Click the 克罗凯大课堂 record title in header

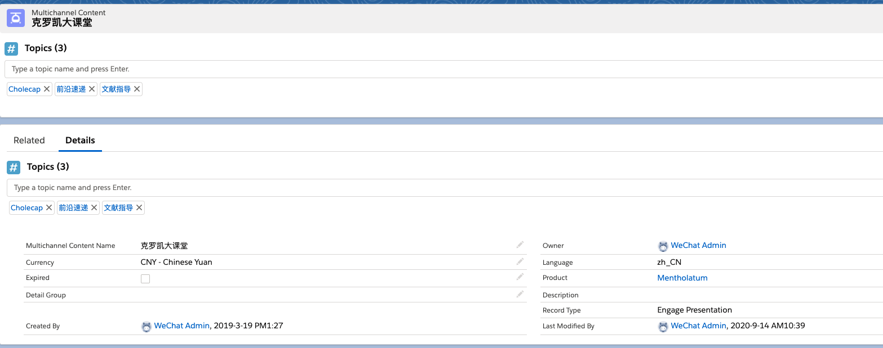coord(62,22)
